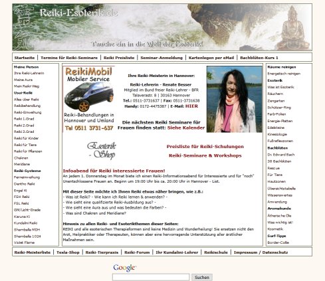325x281 pixels.
Task: Open Mein Reiki-Weg sidebar link
Action: [x=27, y=86]
